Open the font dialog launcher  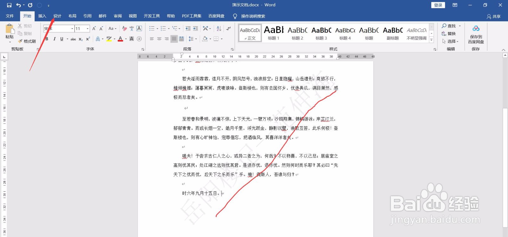pyautogui.click(x=143, y=49)
